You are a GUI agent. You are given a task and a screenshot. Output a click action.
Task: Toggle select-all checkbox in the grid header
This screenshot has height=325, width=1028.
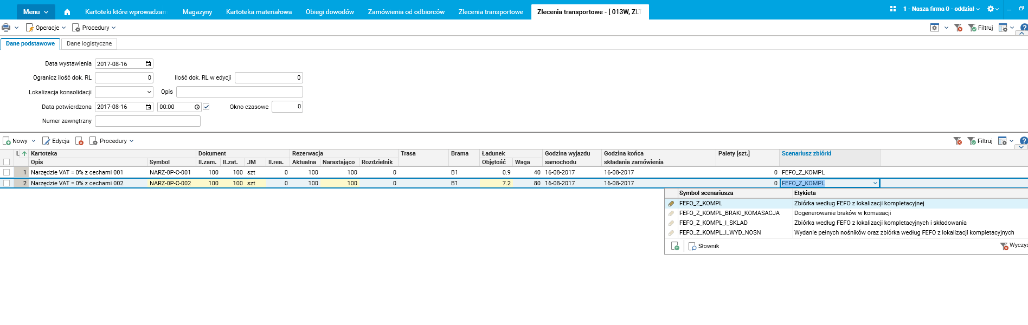point(7,162)
